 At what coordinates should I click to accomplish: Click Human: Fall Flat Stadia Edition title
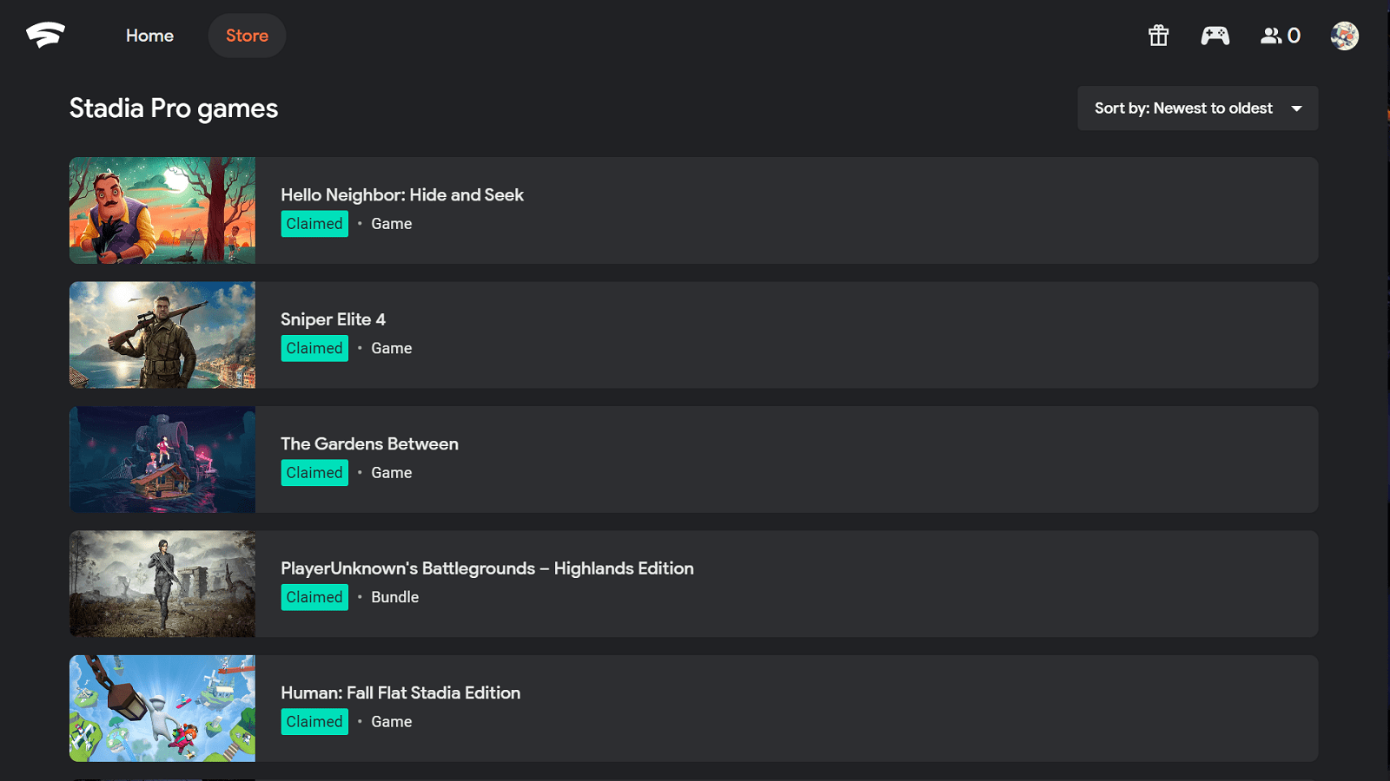click(x=400, y=692)
